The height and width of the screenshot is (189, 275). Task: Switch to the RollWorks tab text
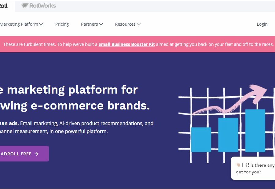pyautogui.click(x=42, y=6)
